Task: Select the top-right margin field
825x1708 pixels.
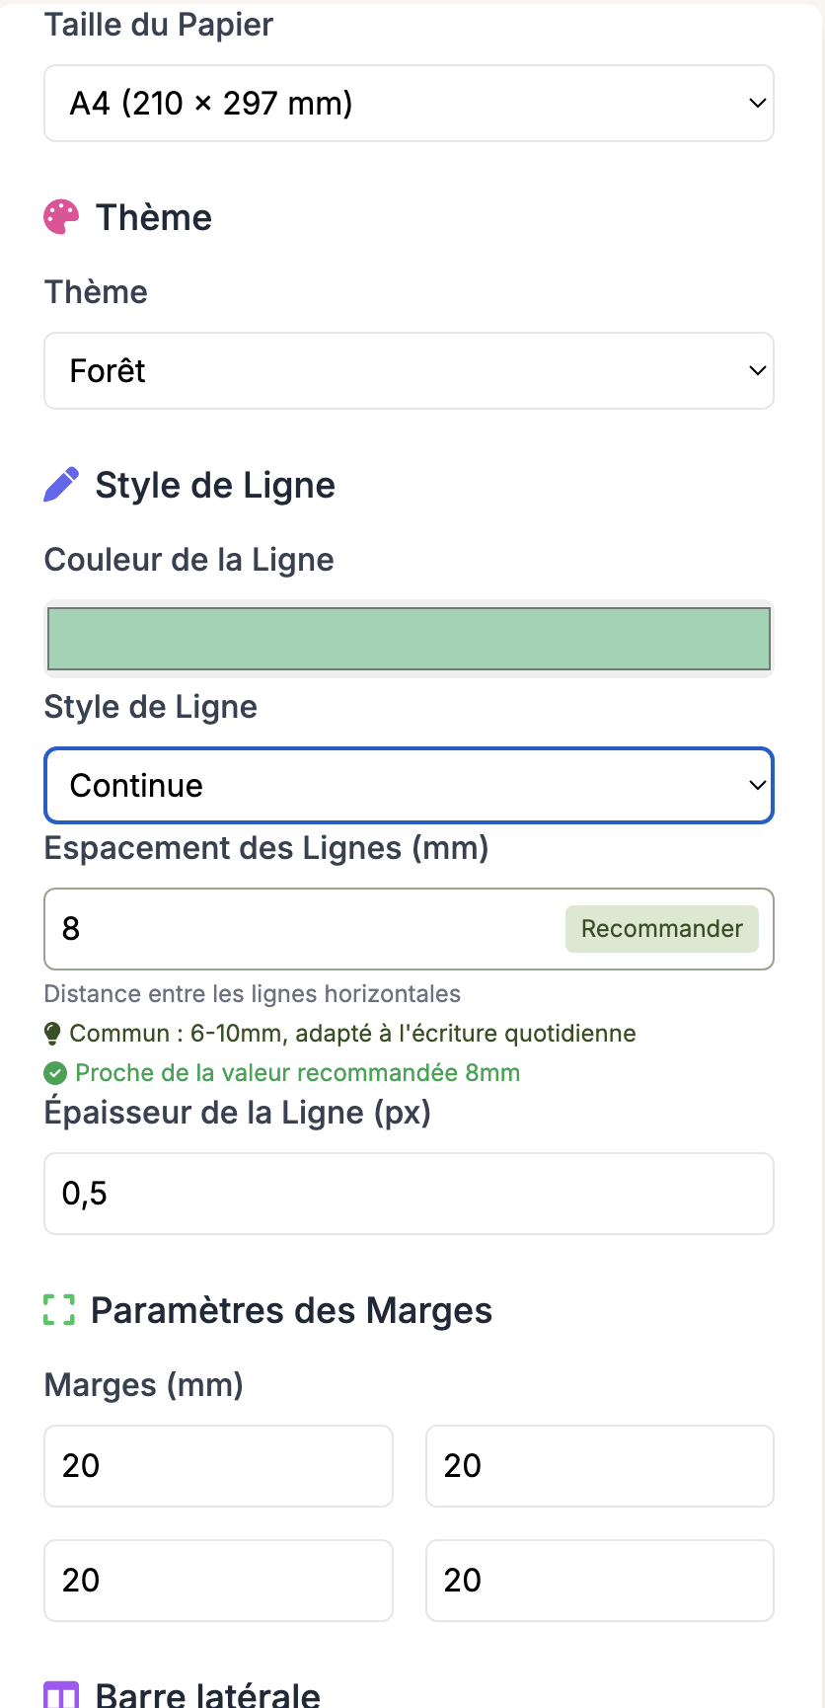Action: coord(599,1466)
